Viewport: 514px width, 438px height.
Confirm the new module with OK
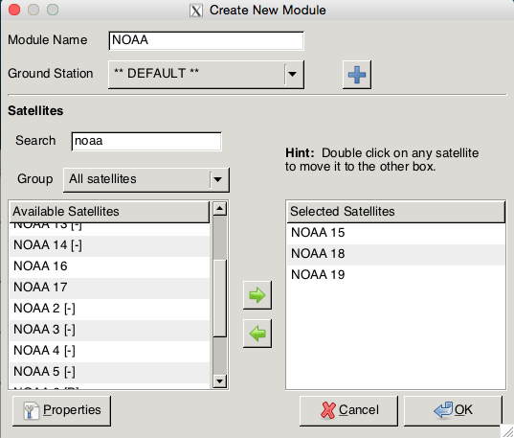point(453,410)
